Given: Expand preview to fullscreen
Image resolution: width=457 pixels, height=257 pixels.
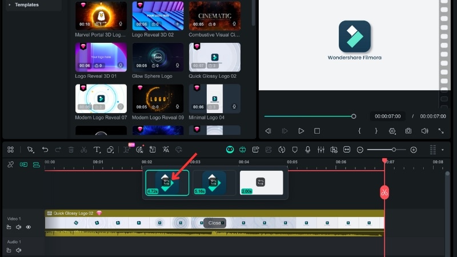Looking at the screenshot, I should (441, 131).
